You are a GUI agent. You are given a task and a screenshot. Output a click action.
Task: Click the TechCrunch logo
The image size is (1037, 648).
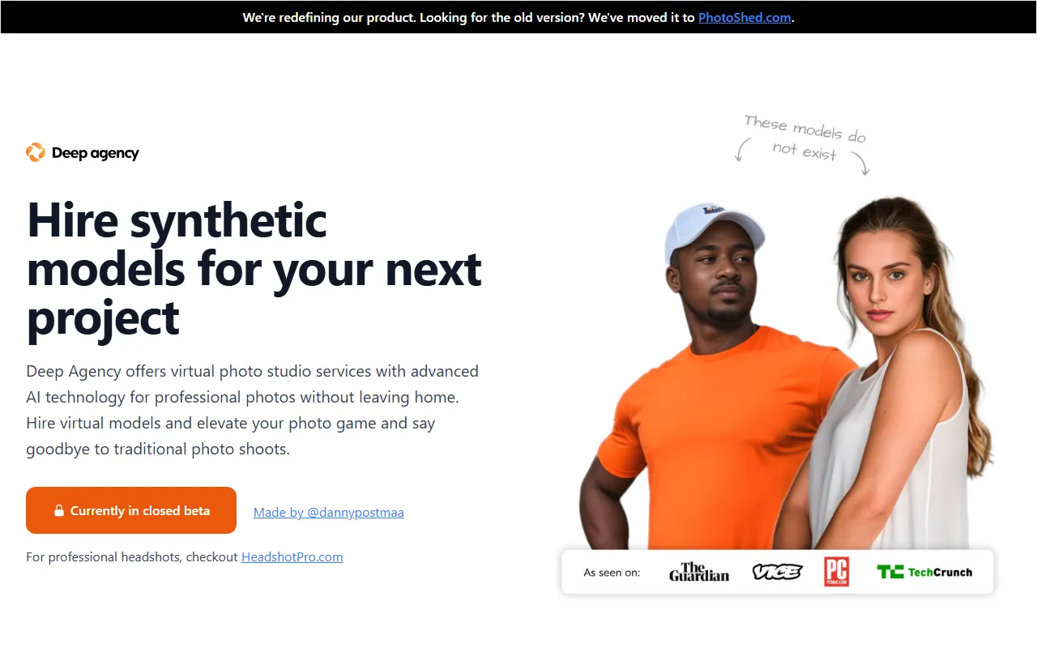click(924, 572)
